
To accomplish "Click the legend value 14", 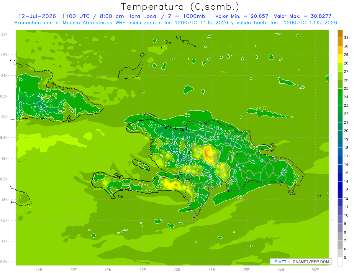I will tap(346, 181).
